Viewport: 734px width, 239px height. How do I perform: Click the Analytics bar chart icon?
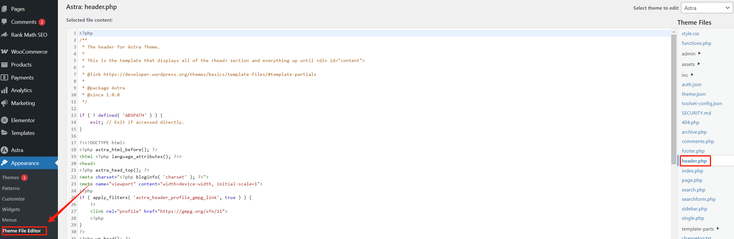coord(5,90)
